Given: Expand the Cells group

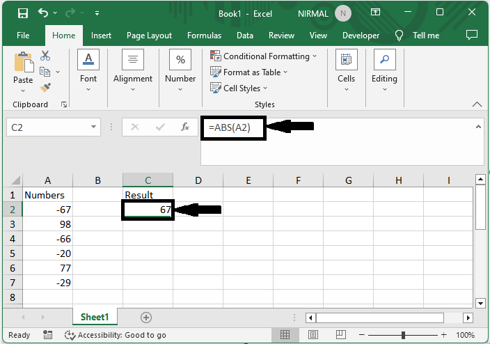Looking at the screenshot, I should click(346, 70).
